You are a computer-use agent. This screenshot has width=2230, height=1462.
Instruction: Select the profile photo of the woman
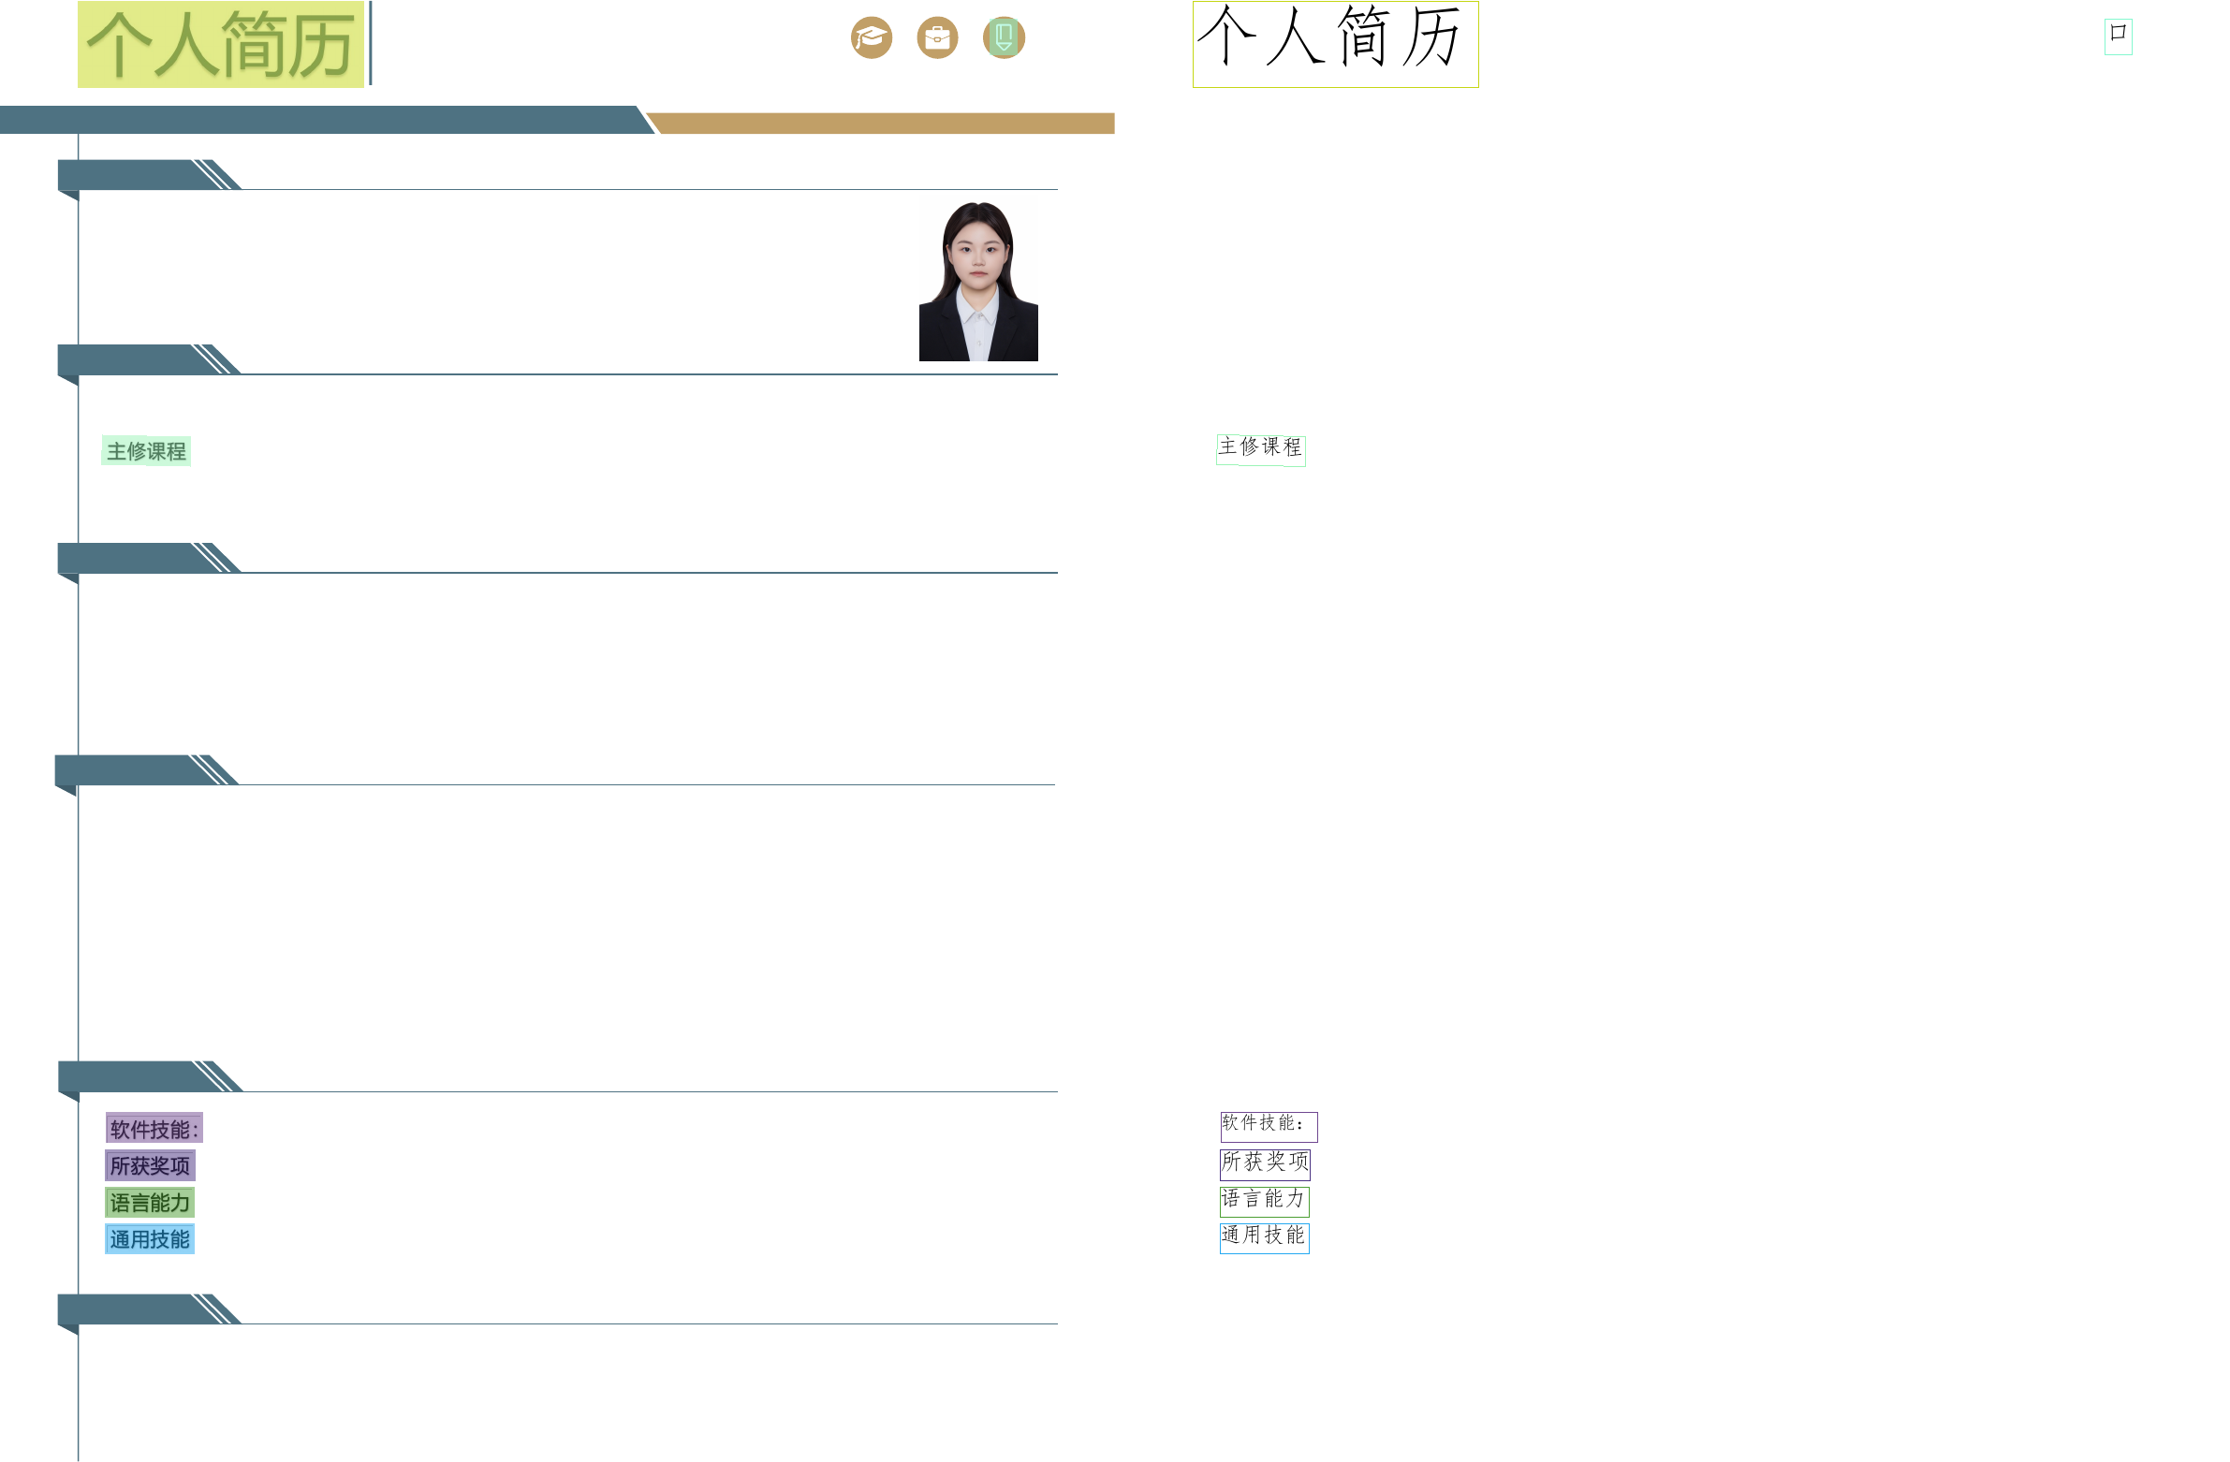pyautogui.click(x=977, y=281)
